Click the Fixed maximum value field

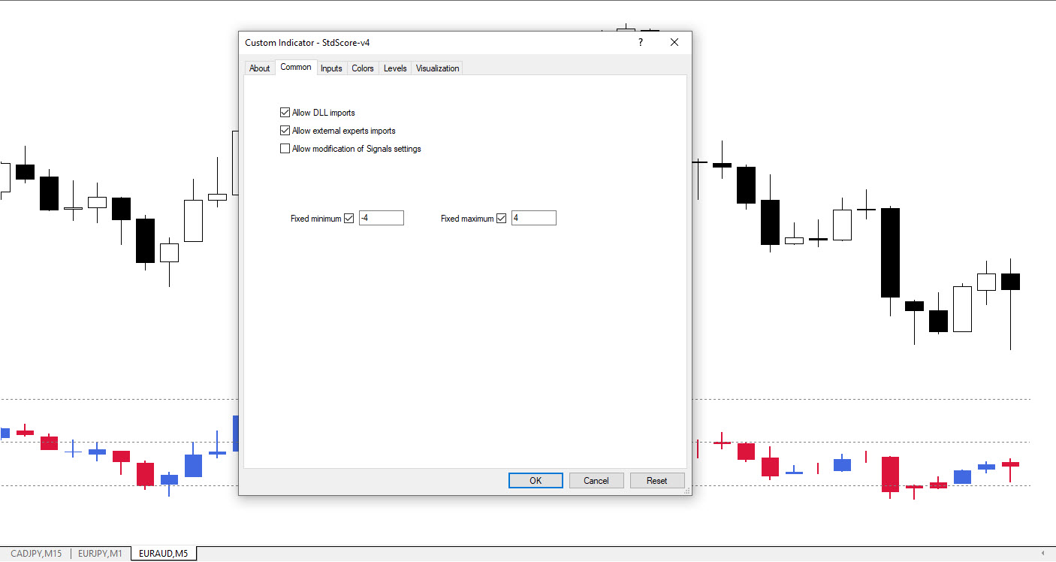534,218
